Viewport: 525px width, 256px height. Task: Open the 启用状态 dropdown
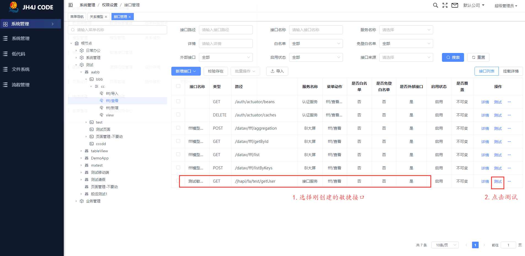(316, 57)
